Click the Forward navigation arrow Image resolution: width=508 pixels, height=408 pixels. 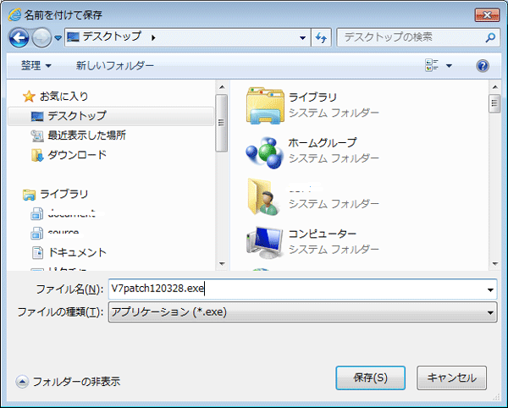41,37
